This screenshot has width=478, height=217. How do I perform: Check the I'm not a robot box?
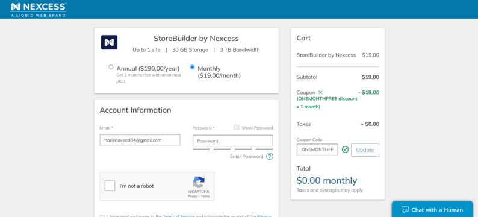(110, 186)
